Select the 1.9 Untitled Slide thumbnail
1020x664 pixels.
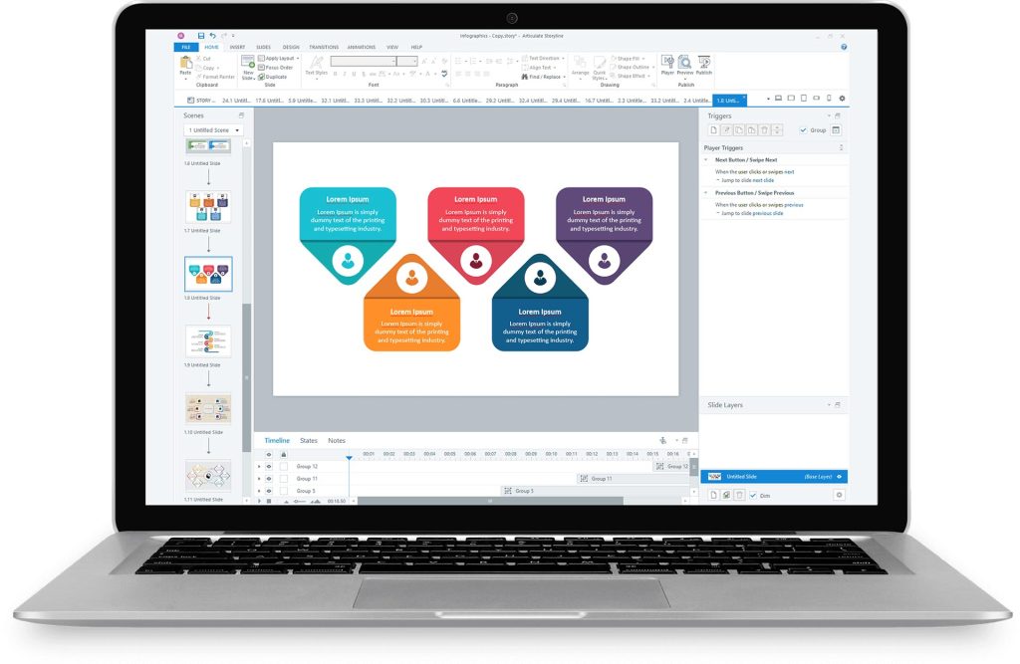208,341
